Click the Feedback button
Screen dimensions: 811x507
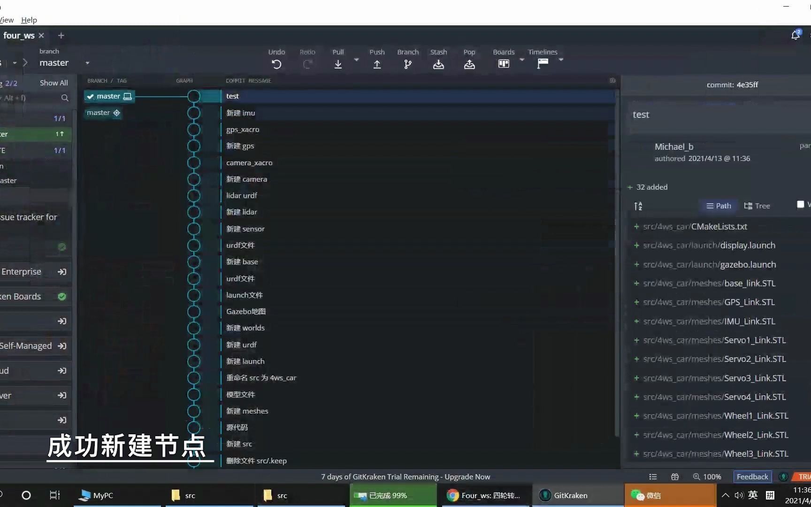(x=752, y=477)
